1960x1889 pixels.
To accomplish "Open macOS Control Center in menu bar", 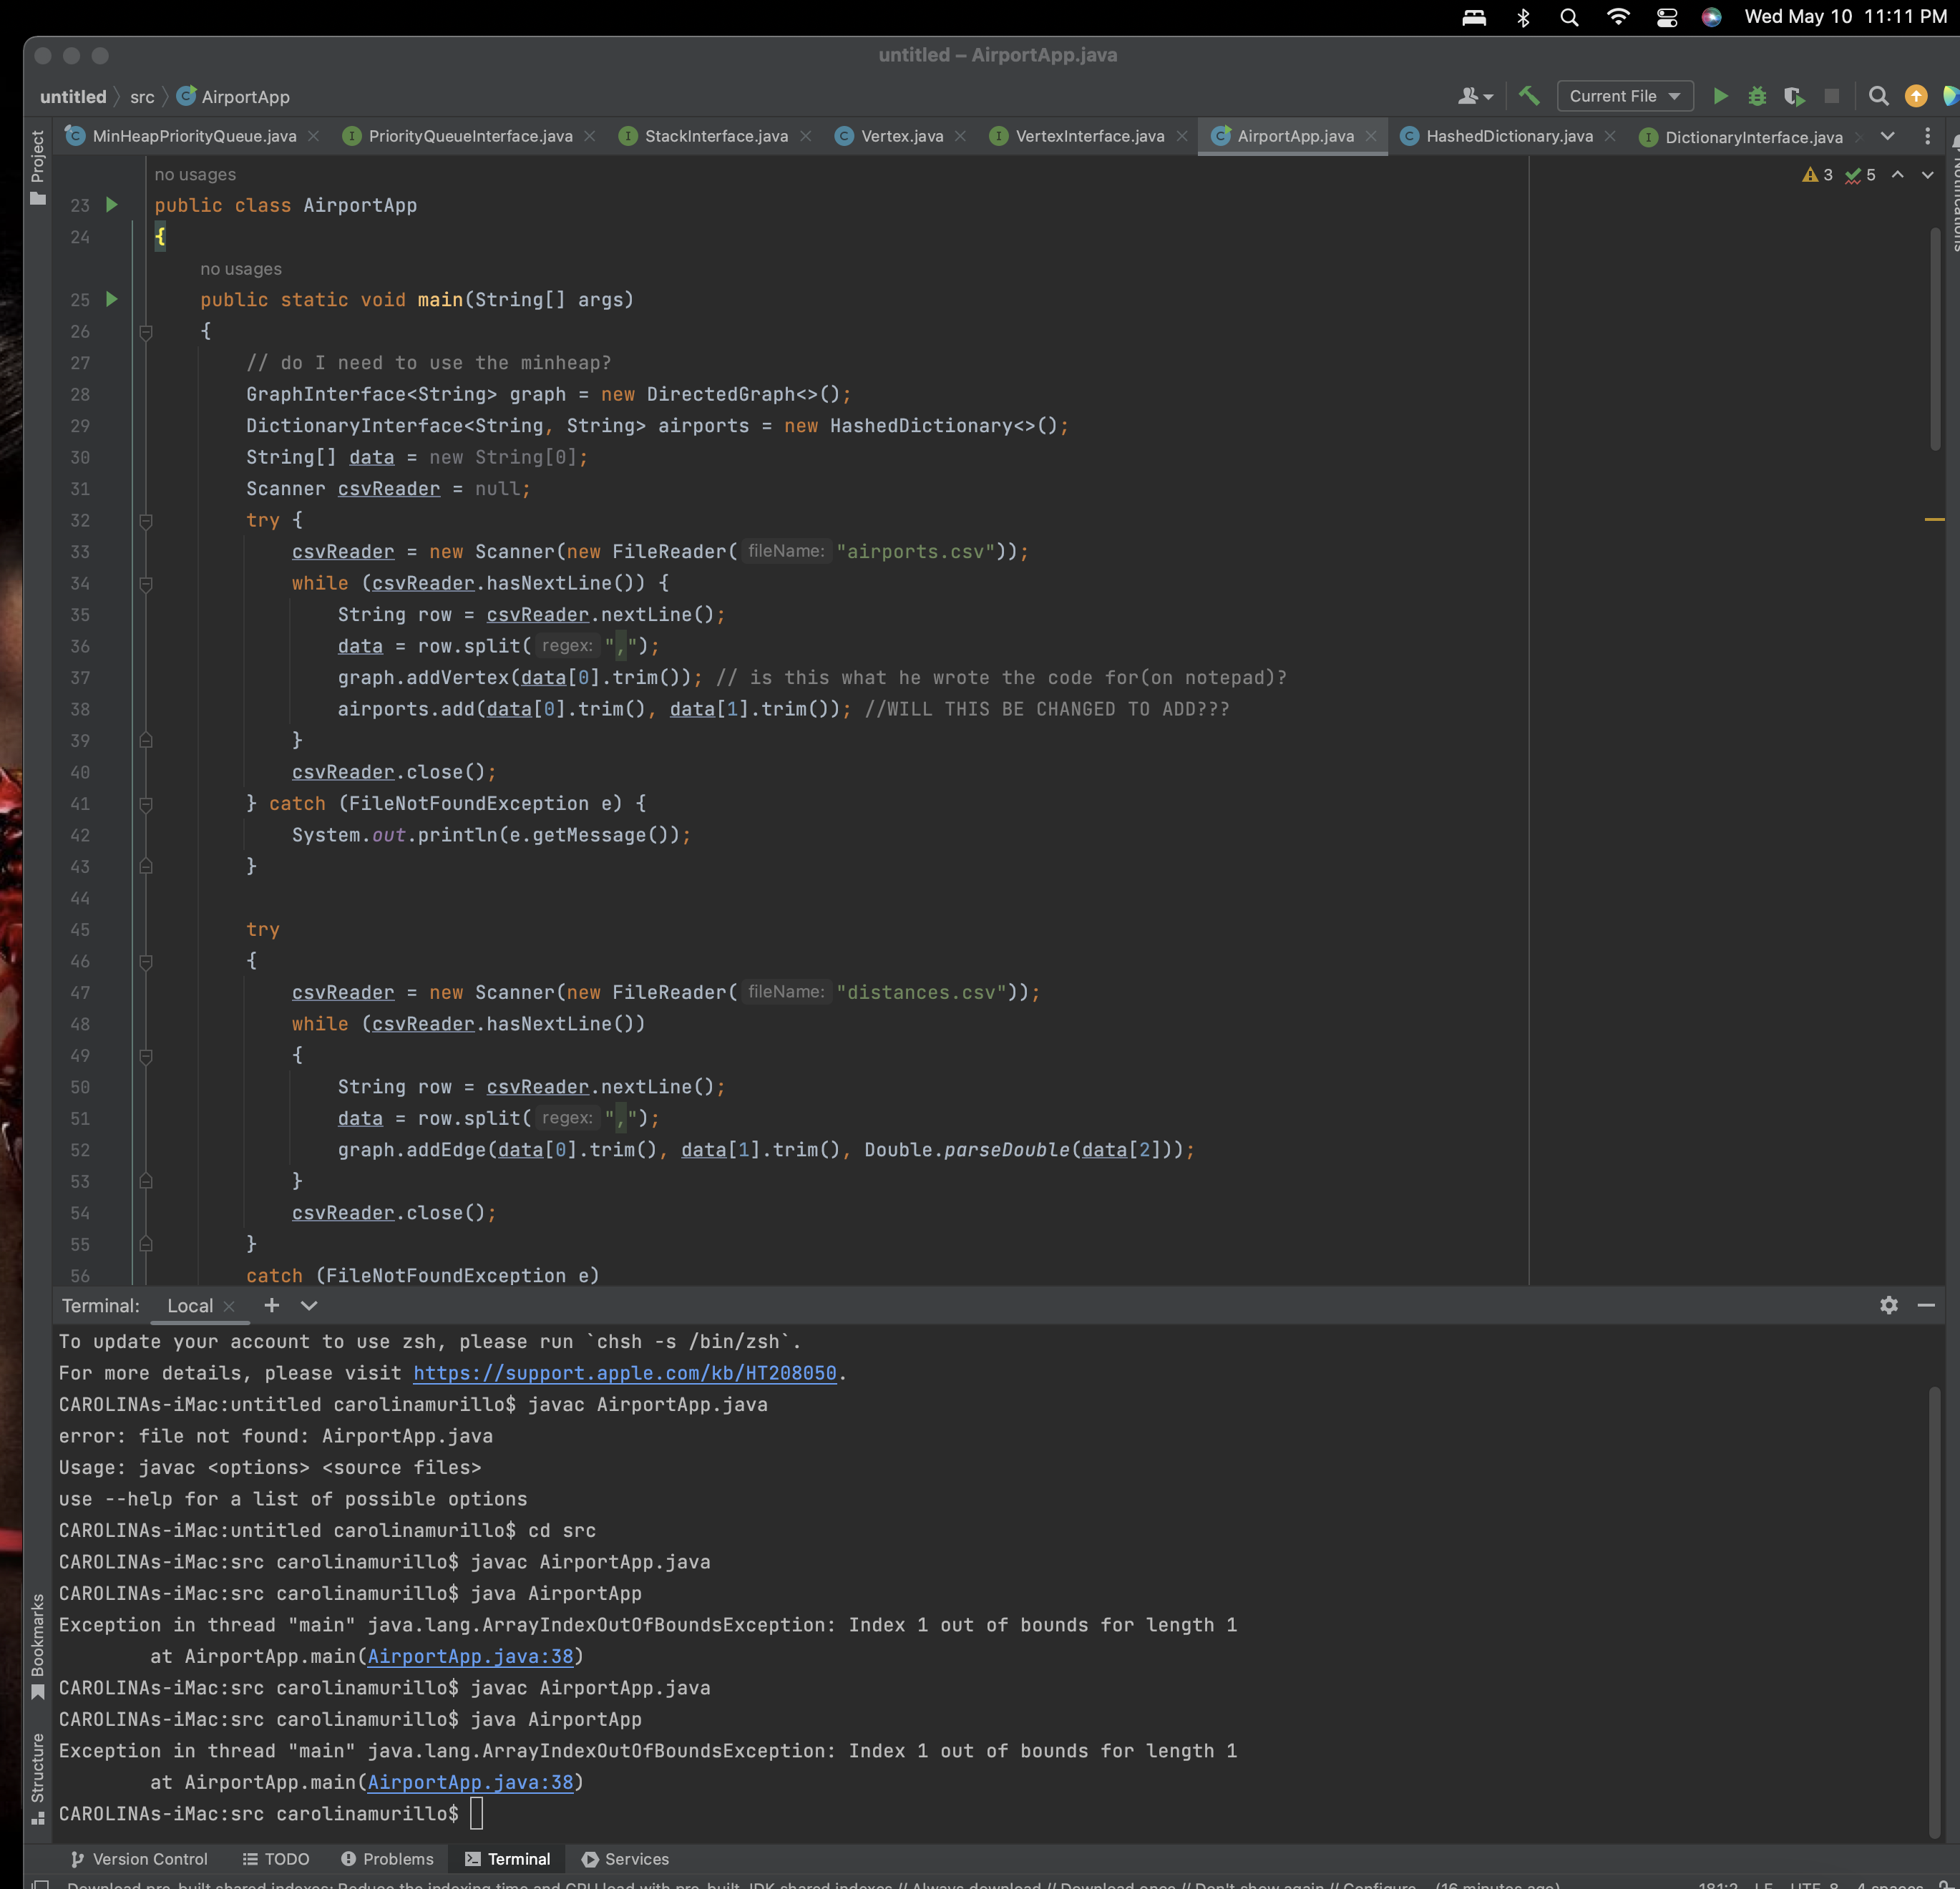I will pyautogui.click(x=1666, y=17).
